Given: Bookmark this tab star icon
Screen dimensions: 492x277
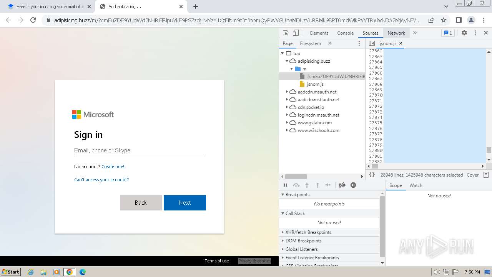Looking at the screenshot, I should [444, 20].
